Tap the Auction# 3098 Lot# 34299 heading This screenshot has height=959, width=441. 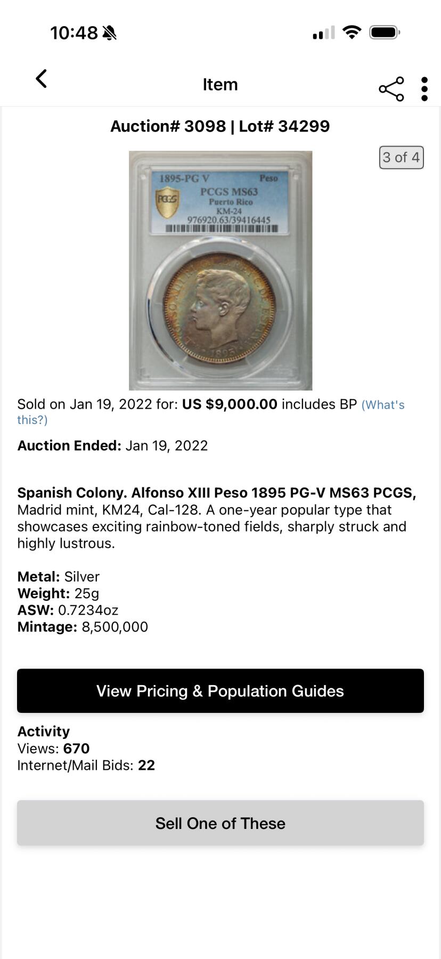click(220, 126)
